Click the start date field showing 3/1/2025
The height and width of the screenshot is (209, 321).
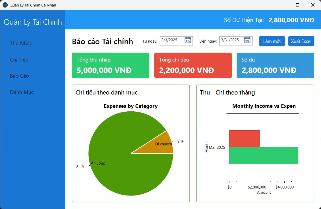(x=172, y=40)
